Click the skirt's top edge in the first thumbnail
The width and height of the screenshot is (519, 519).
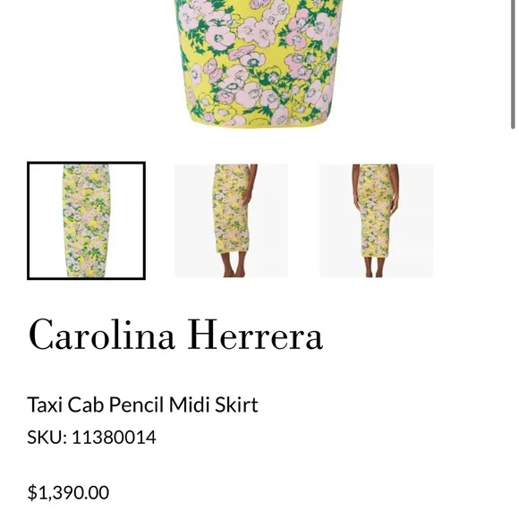tap(86, 166)
